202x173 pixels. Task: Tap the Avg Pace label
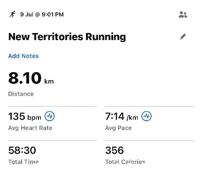pyautogui.click(x=118, y=128)
